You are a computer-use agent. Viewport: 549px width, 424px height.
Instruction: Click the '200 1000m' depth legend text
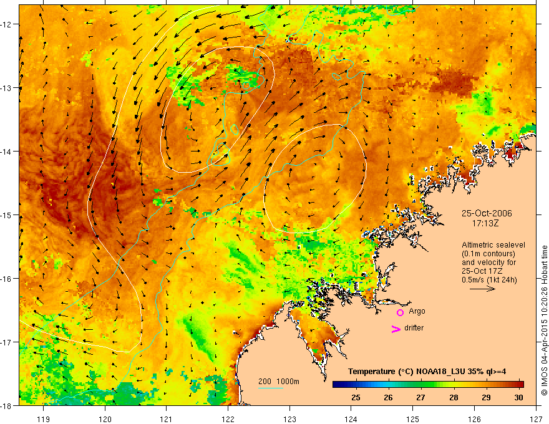click(x=279, y=382)
